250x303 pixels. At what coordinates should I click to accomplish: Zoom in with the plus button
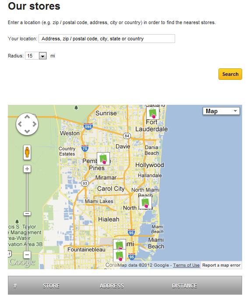(x=27, y=169)
